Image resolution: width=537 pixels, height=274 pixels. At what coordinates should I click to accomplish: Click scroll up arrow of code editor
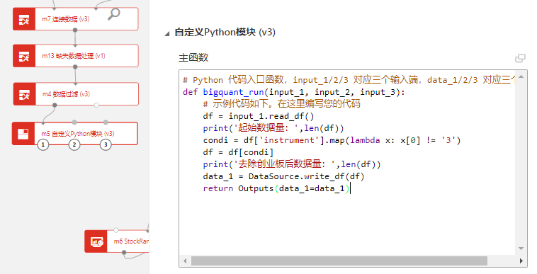point(521,76)
